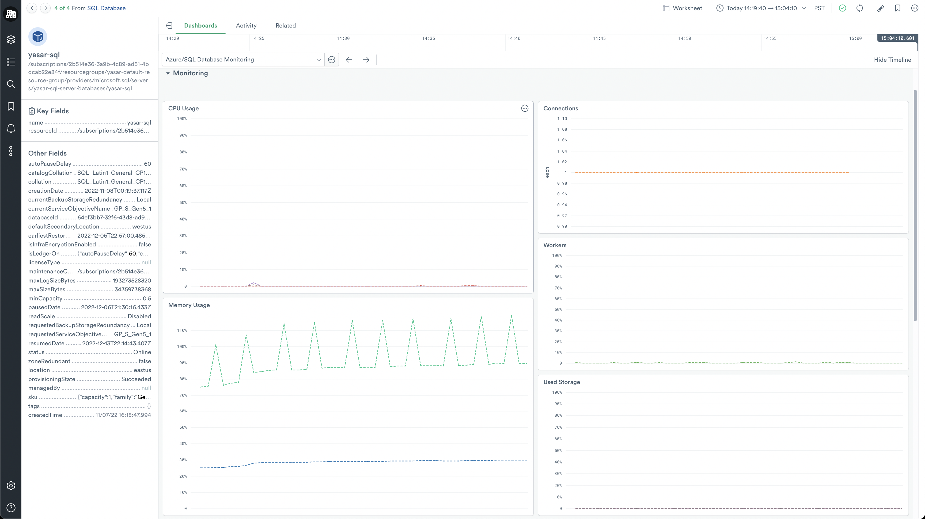925x519 pixels.
Task: Click Hide Timeline to toggle timeline
Action: (x=892, y=60)
